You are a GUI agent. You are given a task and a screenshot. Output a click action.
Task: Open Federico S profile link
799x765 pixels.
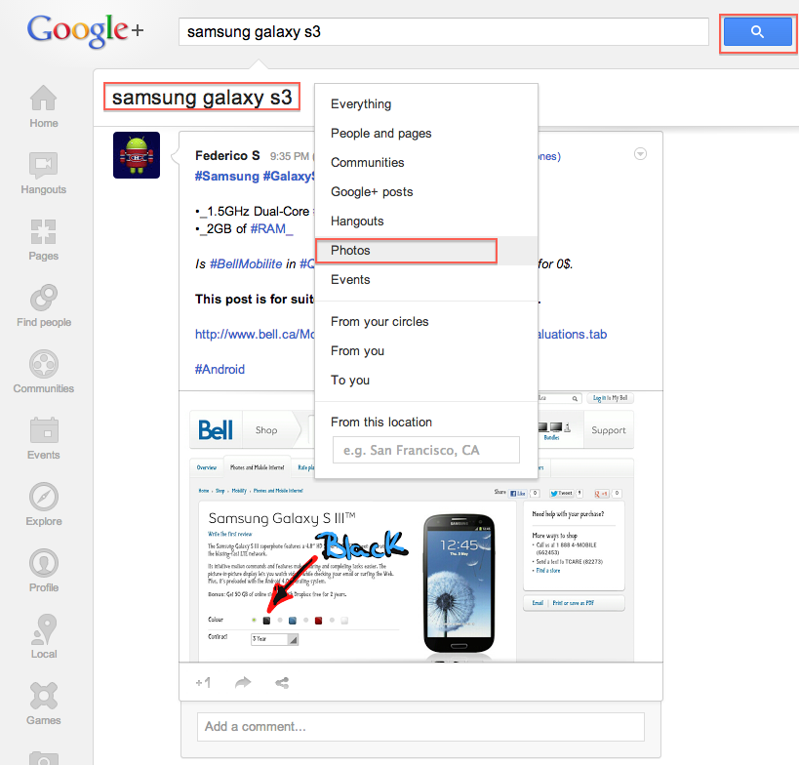[x=227, y=155]
